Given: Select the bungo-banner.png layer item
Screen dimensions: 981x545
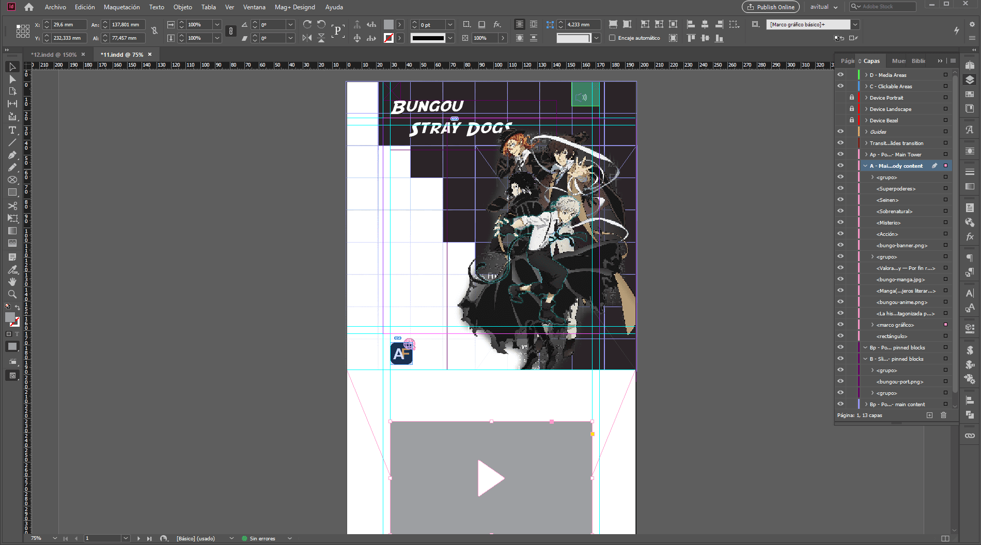Looking at the screenshot, I should point(901,246).
